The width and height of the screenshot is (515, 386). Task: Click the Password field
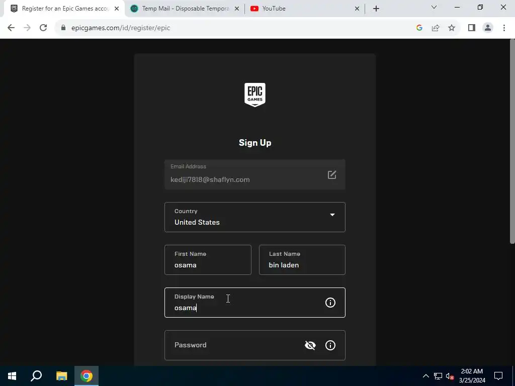[255, 345]
